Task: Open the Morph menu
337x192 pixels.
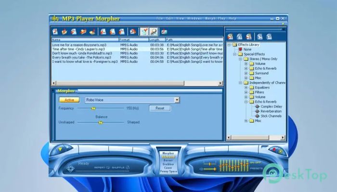Action: point(210,18)
